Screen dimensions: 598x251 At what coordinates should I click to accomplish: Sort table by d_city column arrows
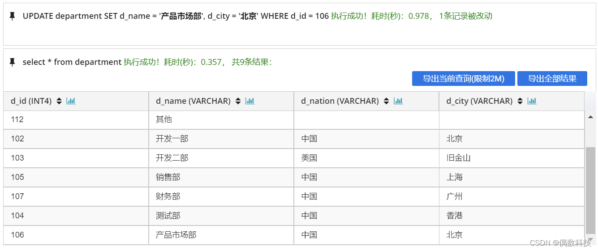pos(520,101)
